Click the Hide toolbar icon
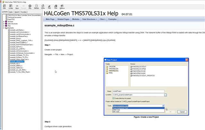The height and width of the screenshot is (130, 205). [4, 7]
